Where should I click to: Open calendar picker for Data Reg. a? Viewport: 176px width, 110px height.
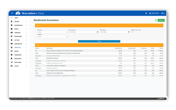pyautogui.click(x=129, y=32)
